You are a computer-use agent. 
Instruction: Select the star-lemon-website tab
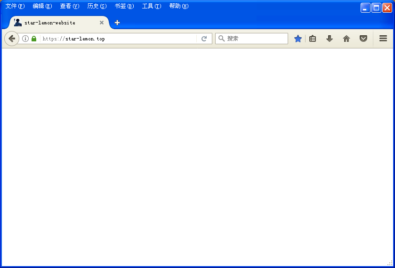pos(59,23)
